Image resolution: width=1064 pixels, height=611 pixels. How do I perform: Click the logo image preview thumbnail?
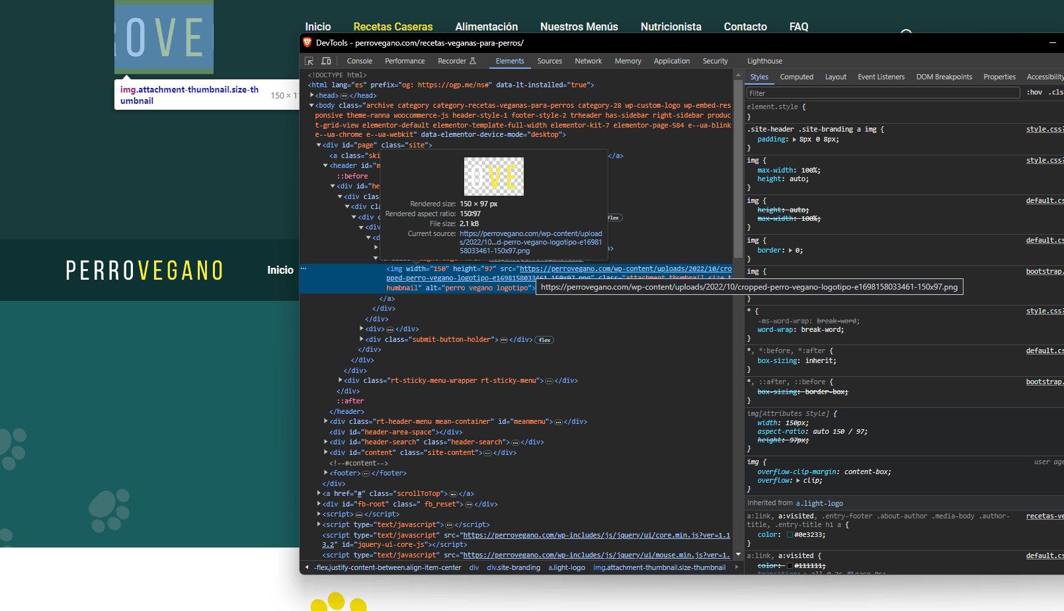(x=494, y=177)
